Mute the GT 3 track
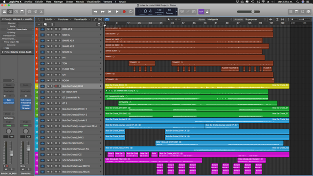 pos(48,103)
